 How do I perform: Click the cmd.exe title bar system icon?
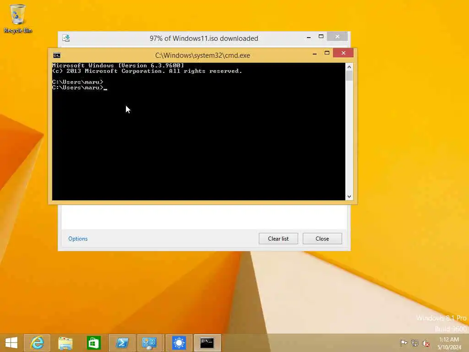coord(56,55)
